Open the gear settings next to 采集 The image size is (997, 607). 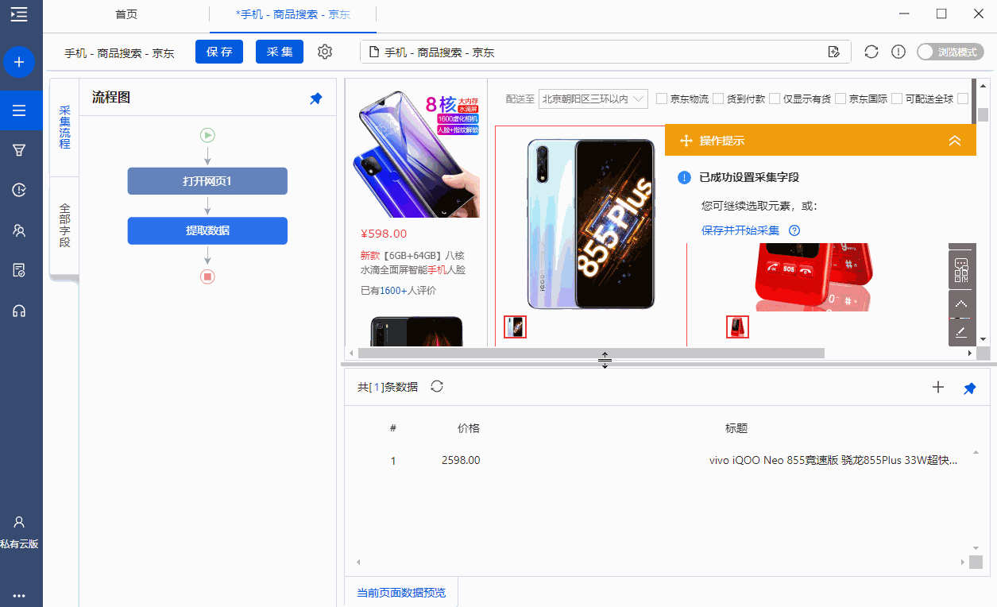(x=325, y=52)
